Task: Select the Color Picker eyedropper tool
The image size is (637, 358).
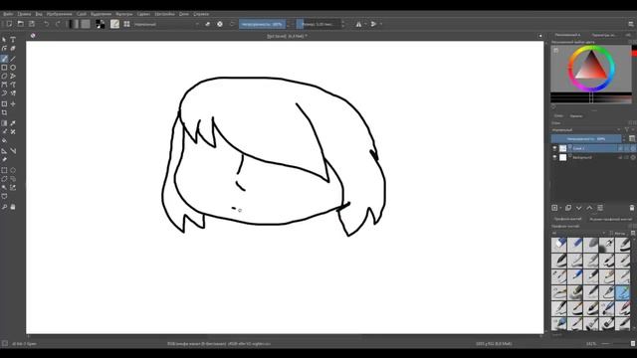Action: (13, 123)
